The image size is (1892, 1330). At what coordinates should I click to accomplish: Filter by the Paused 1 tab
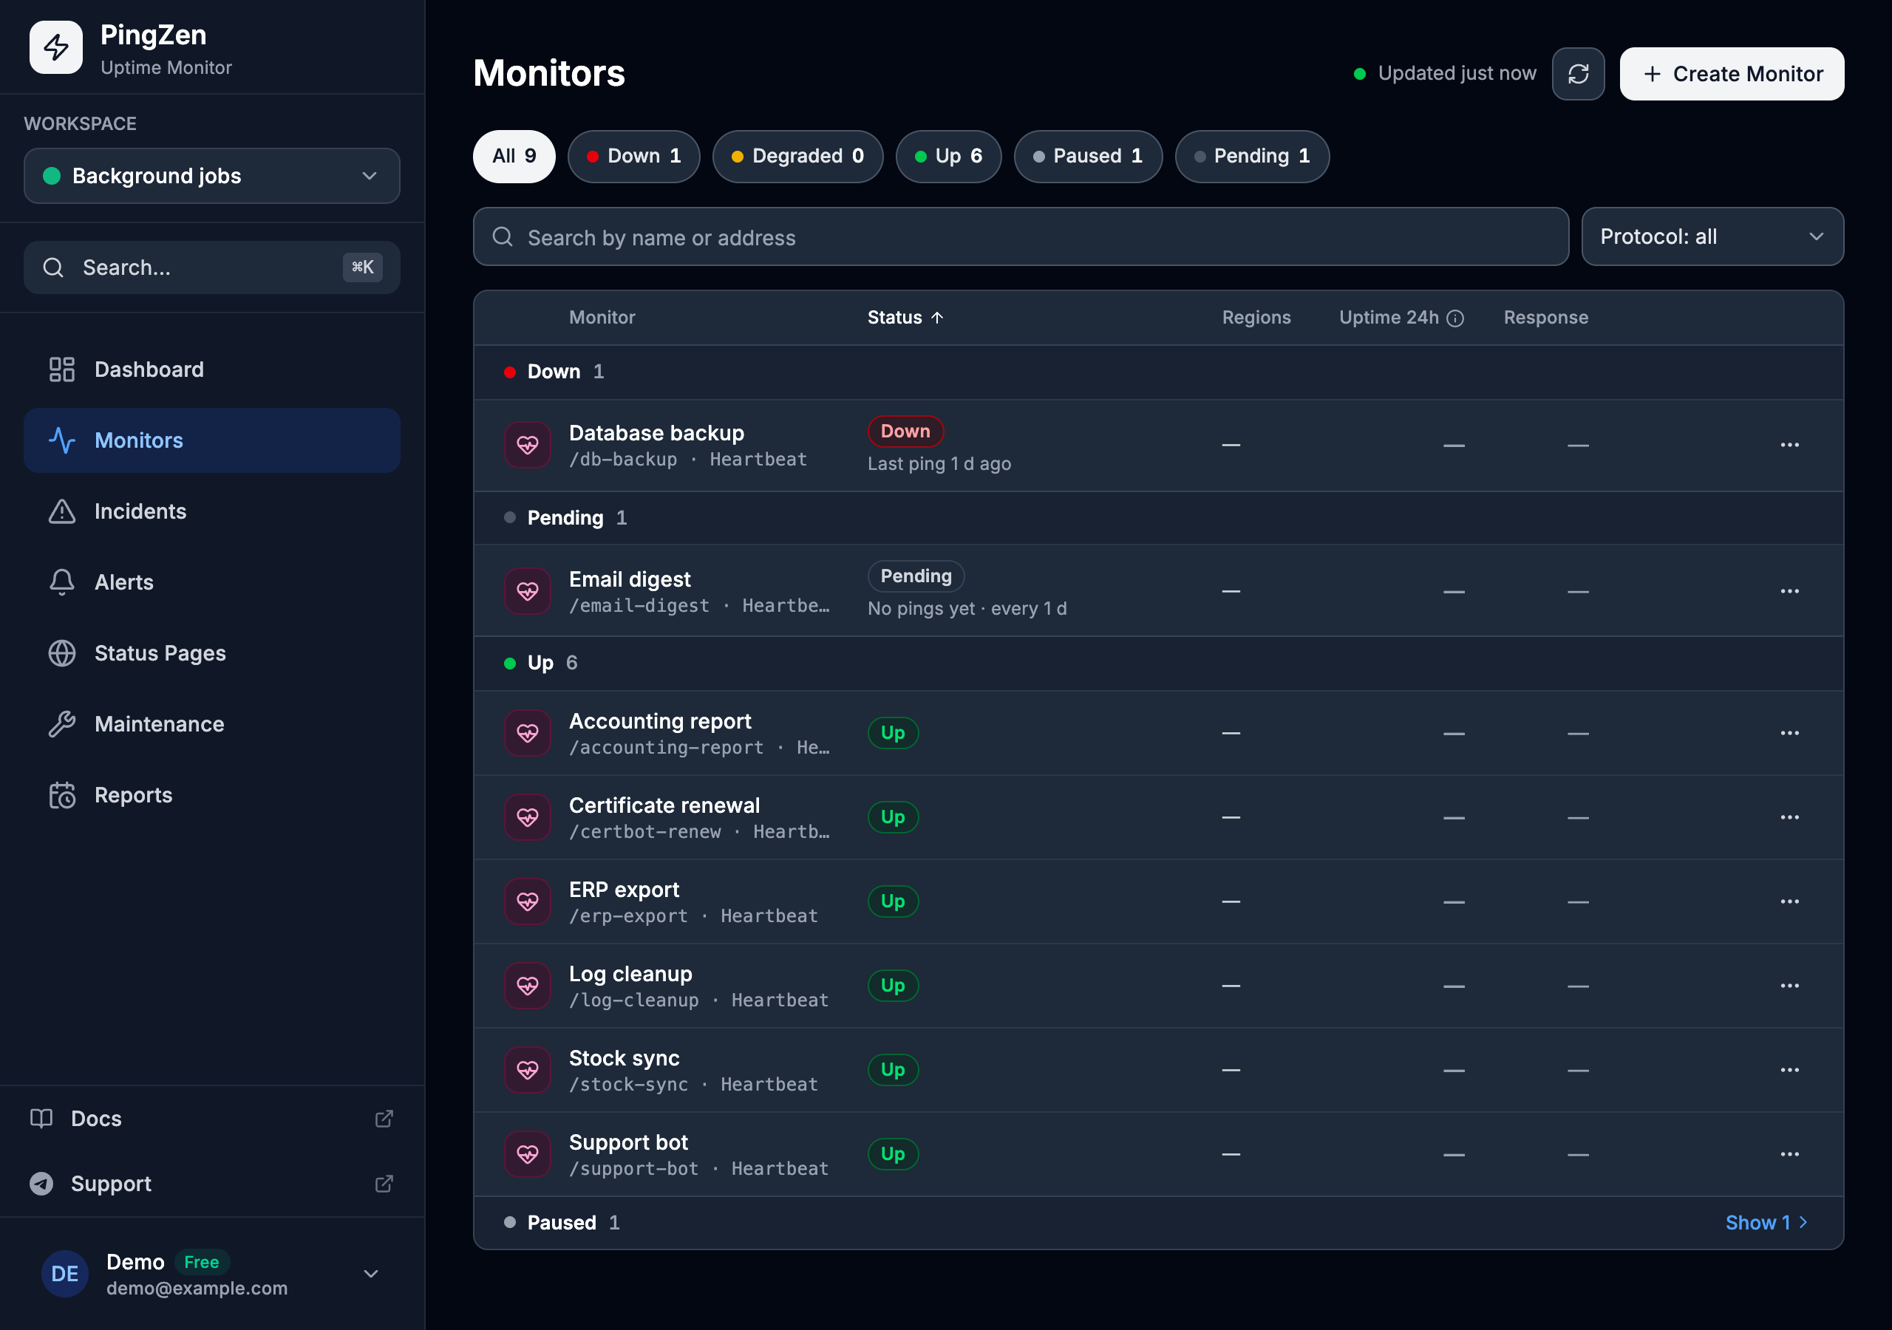coord(1087,156)
